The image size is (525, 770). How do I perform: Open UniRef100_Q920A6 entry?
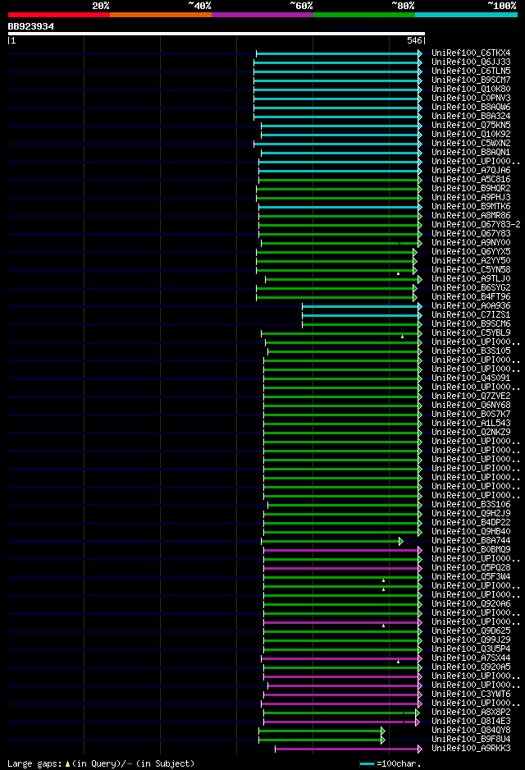point(471,603)
